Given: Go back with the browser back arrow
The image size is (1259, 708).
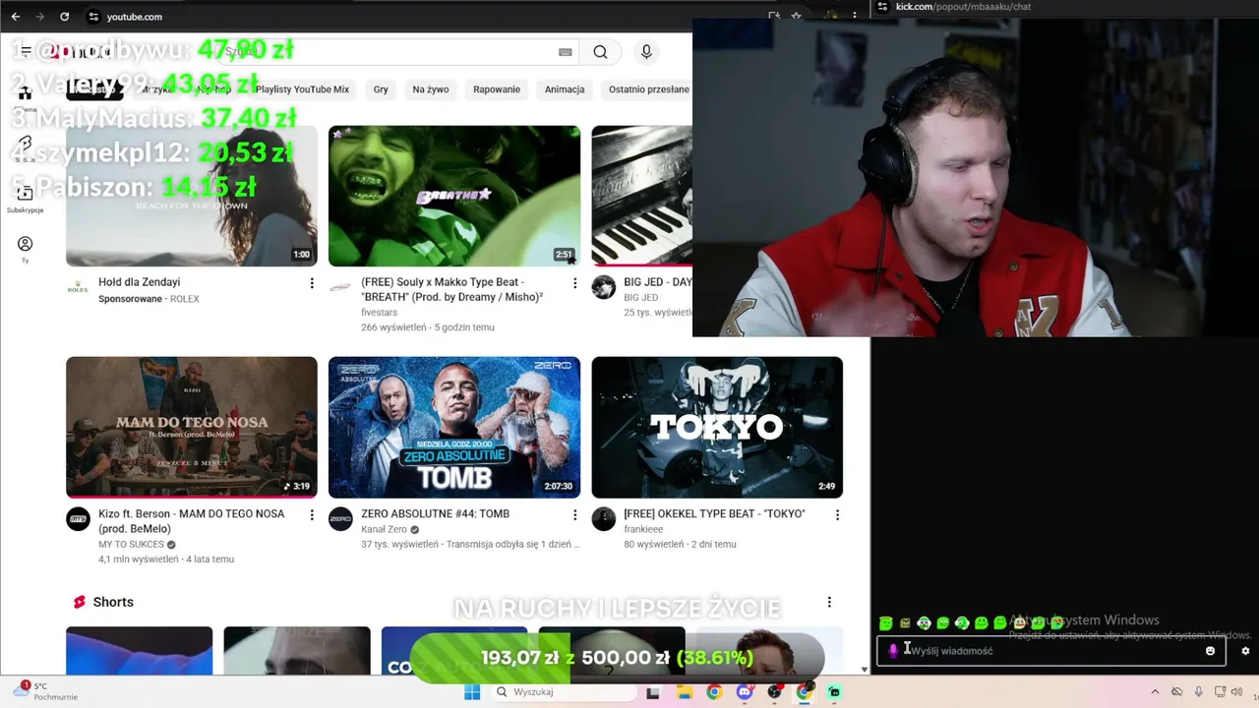Looking at the screenshot, I should 15,17.
